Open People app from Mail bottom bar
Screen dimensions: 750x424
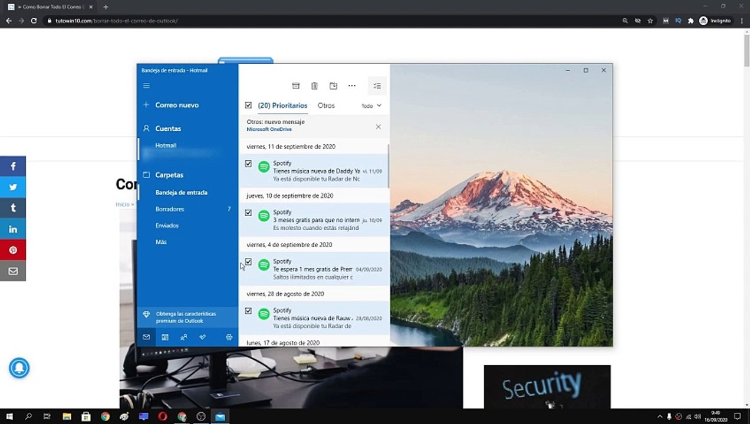[184, 337]
